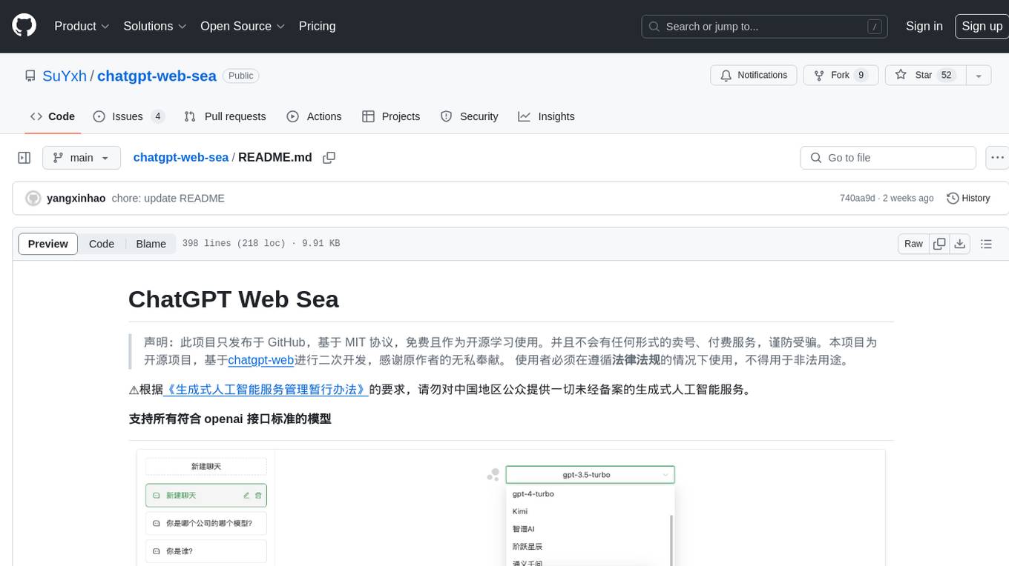Select the Blame view
Viewport: 1009px width, 566px height.
click(x=151, y=244)
